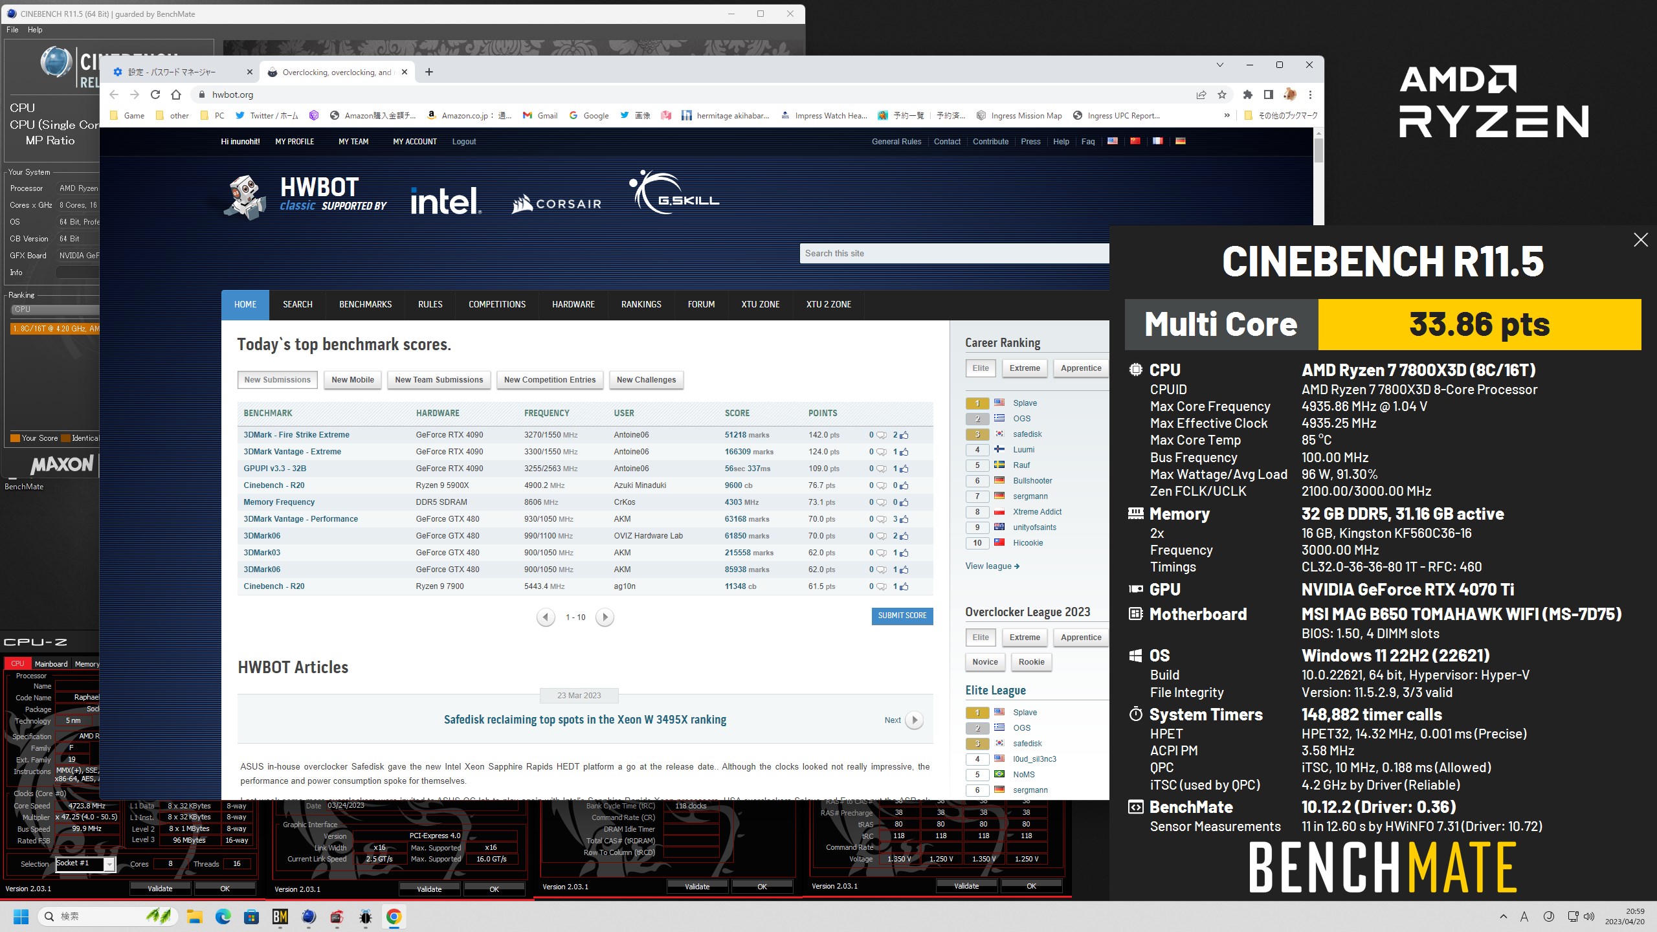Screen dimensions: 1657x932
Task: Open the BENCHMARKS menu item
Action: pyautogui.click(x=366, y=304)
